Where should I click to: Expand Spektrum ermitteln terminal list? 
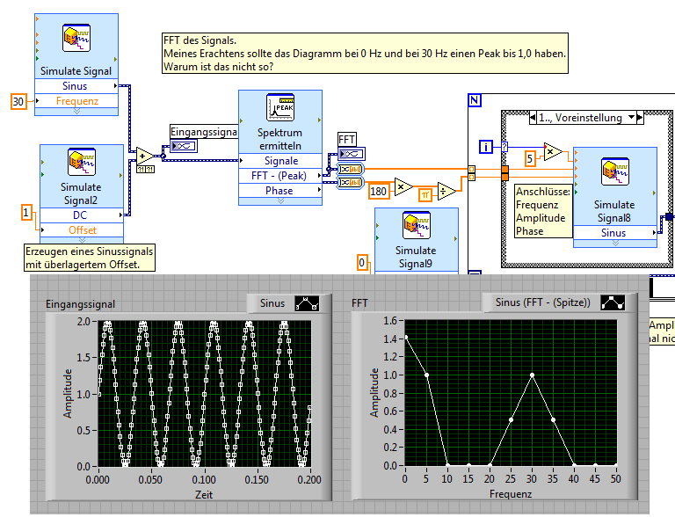280,201
